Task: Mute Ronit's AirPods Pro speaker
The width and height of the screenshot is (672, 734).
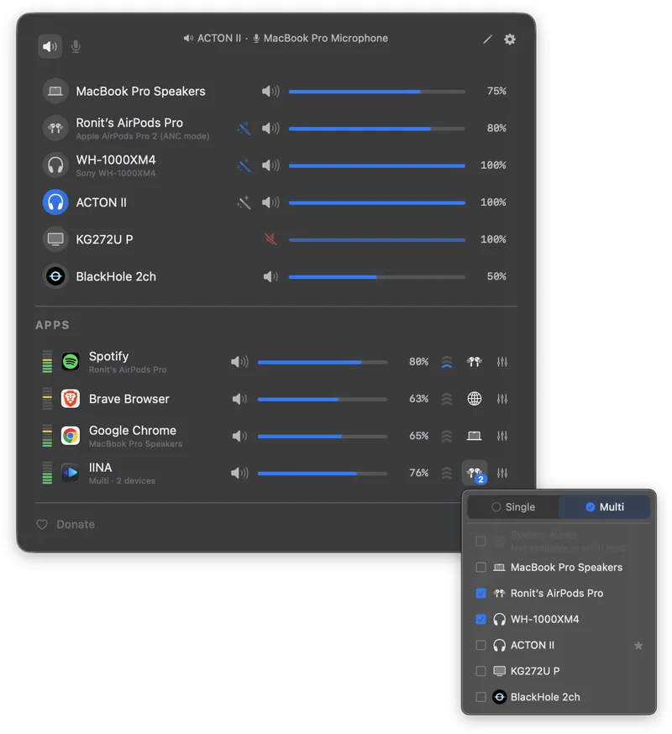Action: coord(270,128)
